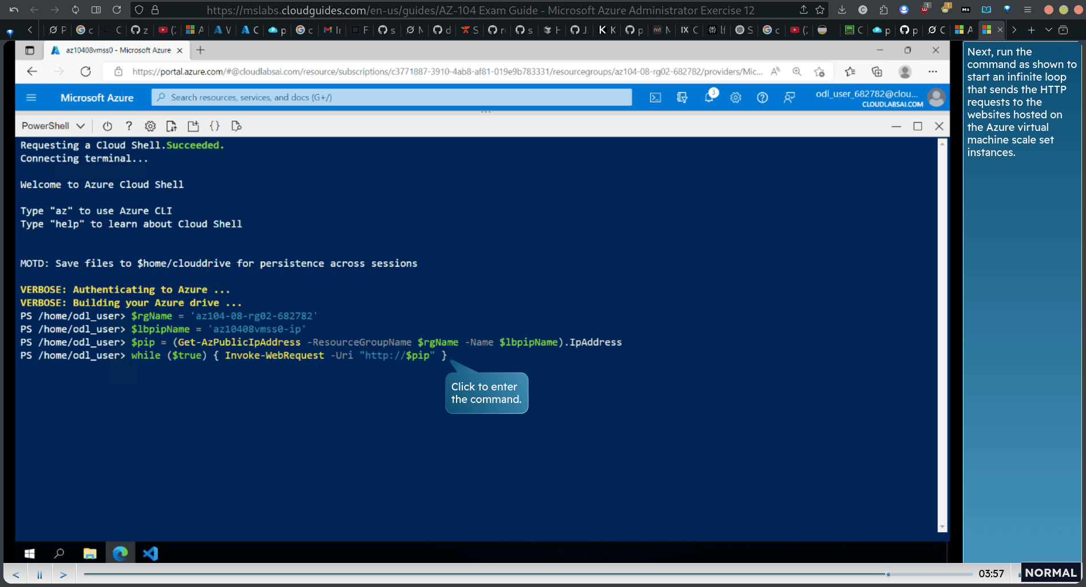Open Microsoft Edge from taskbar
The width and height of the screenshot is (1086, 587).
120,553
